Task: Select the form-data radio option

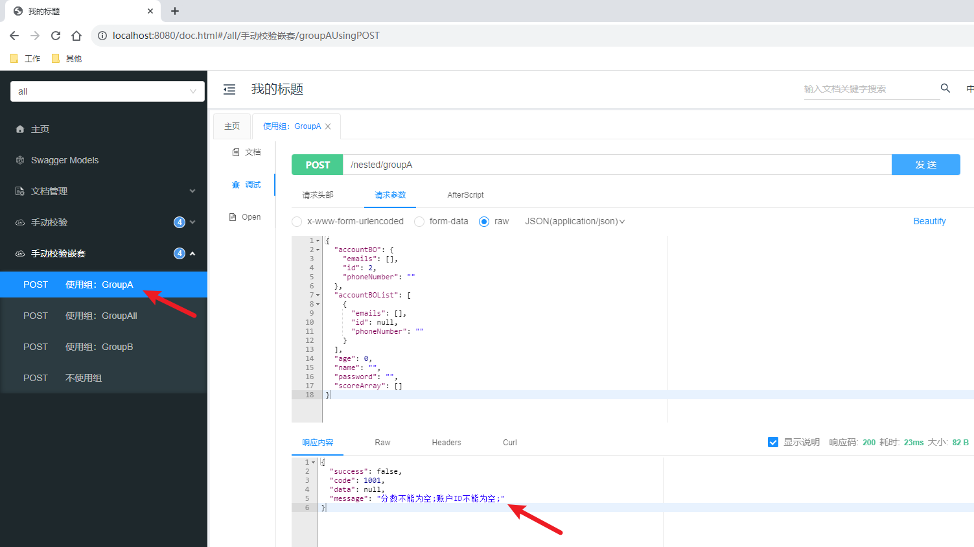Action: [419, 222]
